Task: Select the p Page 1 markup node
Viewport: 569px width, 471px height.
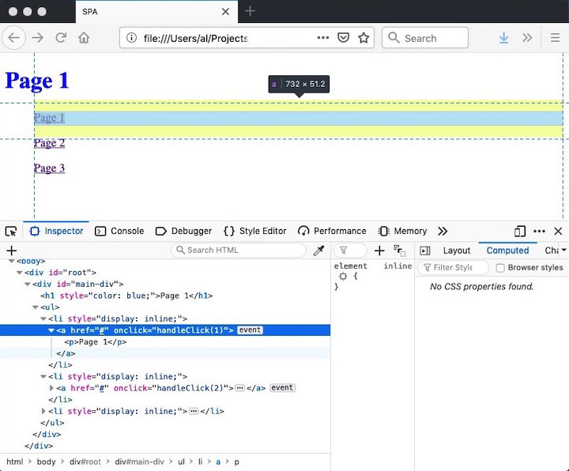Action: pos(96,342)
